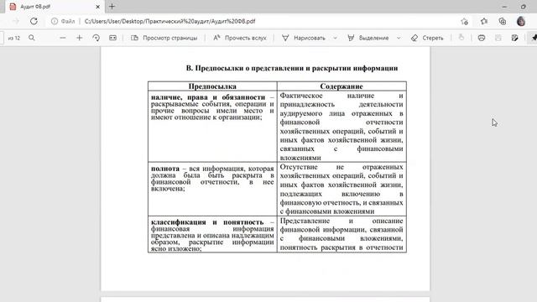Switch to the Аудит ФВ.pdf tab
The width and height of the screenshot is (537, 302).
pyautogui.click(x=54, y=7)
